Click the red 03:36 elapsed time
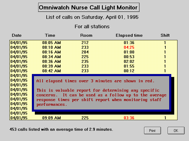 pos(129,118)
